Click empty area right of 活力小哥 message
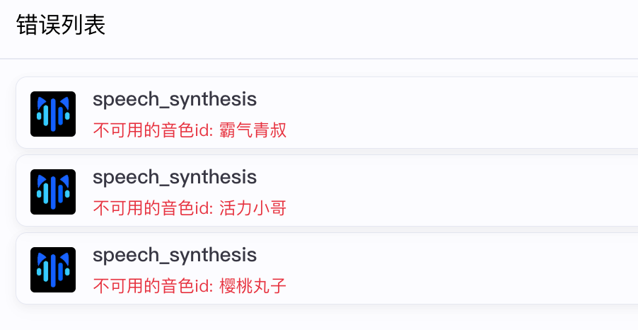Viewport: 638px width, 330px height. tap(460, 208)
